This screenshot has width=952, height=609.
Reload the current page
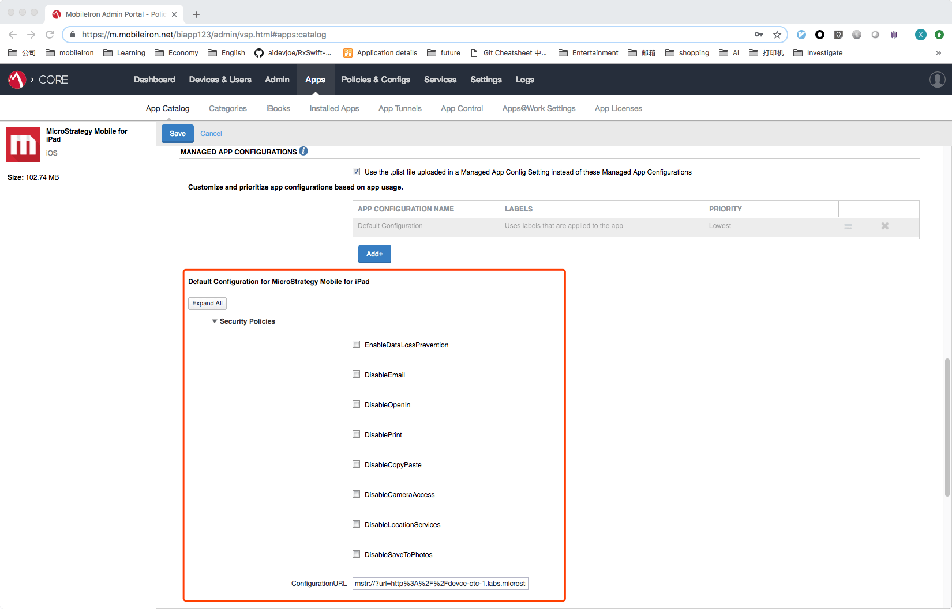coord(50,35)
